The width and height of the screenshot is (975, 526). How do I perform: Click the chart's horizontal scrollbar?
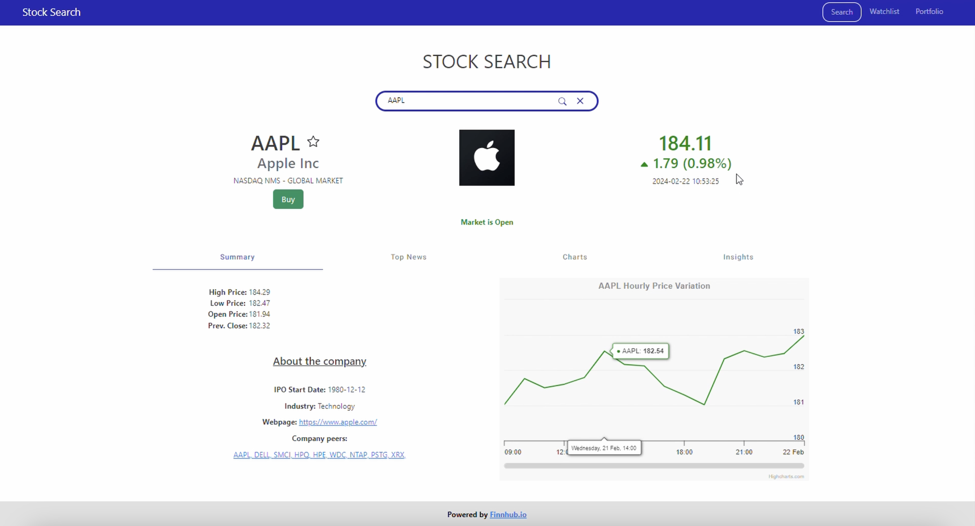[654, 466]
